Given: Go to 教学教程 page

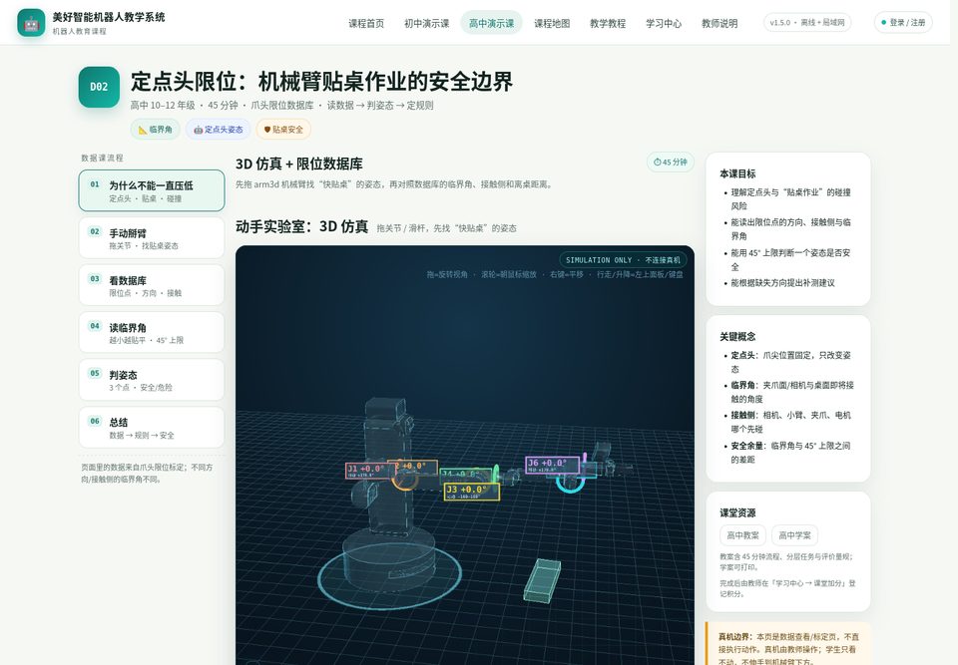Looking at the screenshot, I should click(608, 23).
